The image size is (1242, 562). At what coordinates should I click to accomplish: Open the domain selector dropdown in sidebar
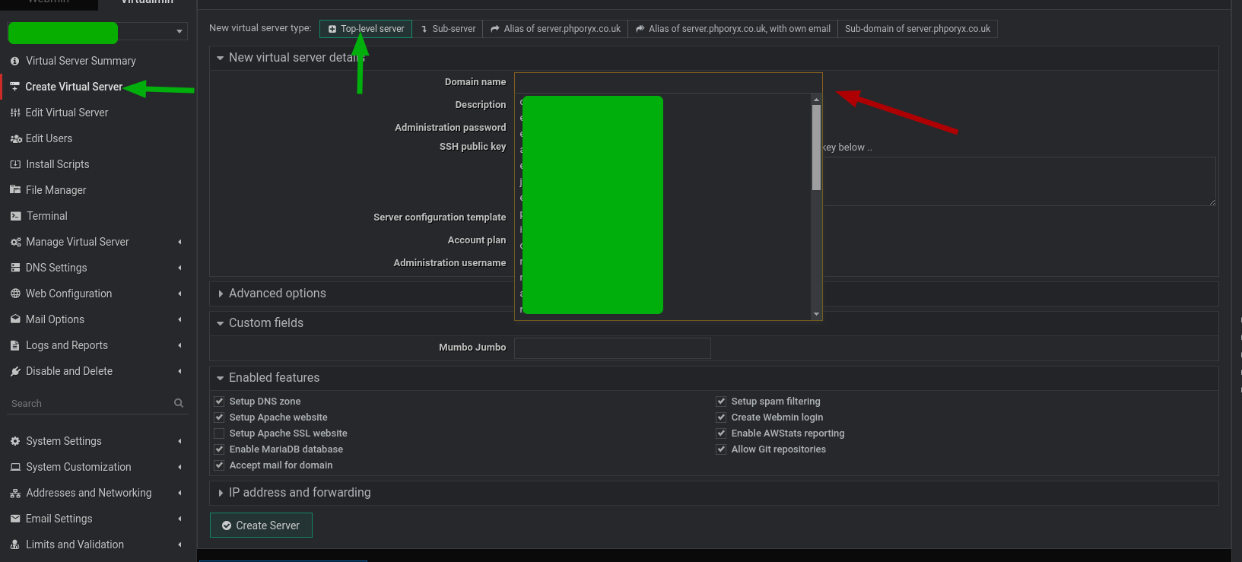click(x=179, y=32)
